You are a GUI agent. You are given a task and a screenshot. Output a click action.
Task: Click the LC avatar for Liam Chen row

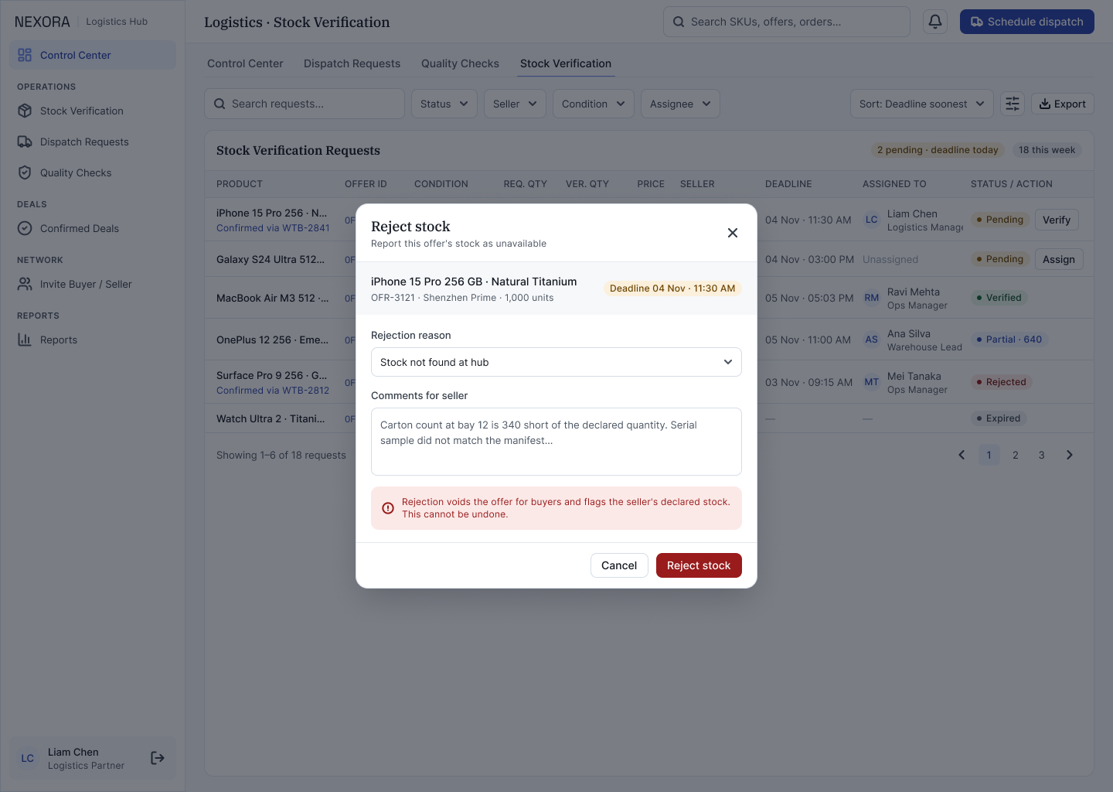click(872, 220)
